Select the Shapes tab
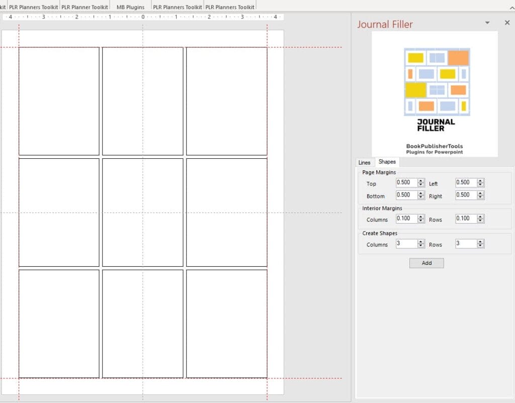The image size is (515, 403). point(387,162)
